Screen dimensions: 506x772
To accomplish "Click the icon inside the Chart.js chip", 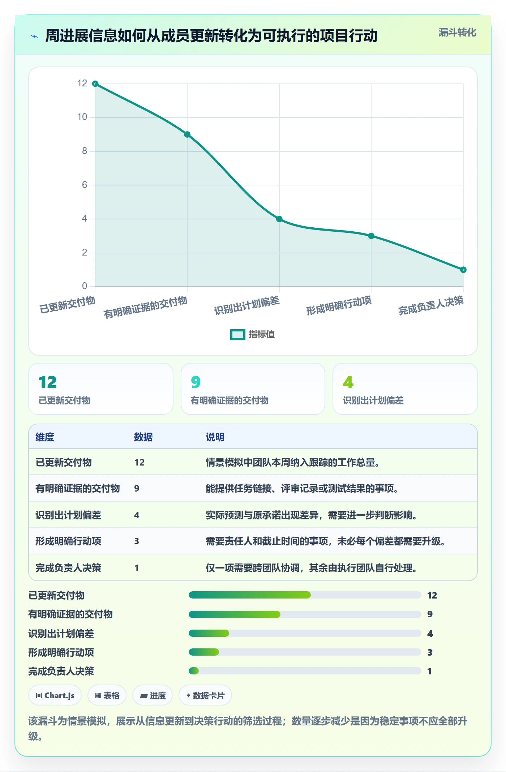I will pos(39,696).
